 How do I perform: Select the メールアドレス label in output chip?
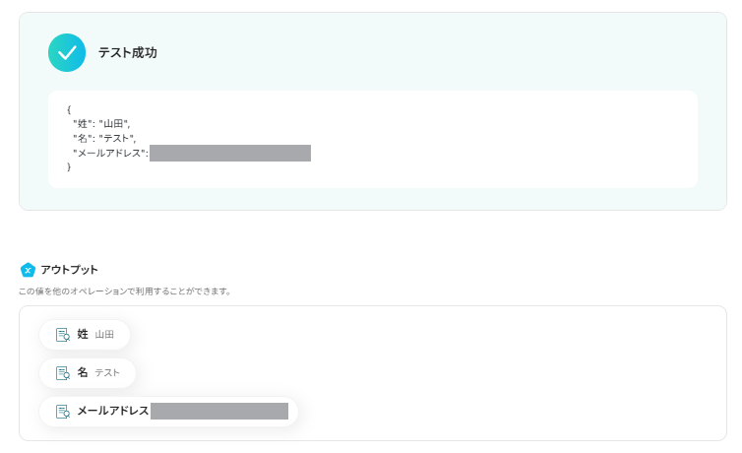(x=113, y=412)
